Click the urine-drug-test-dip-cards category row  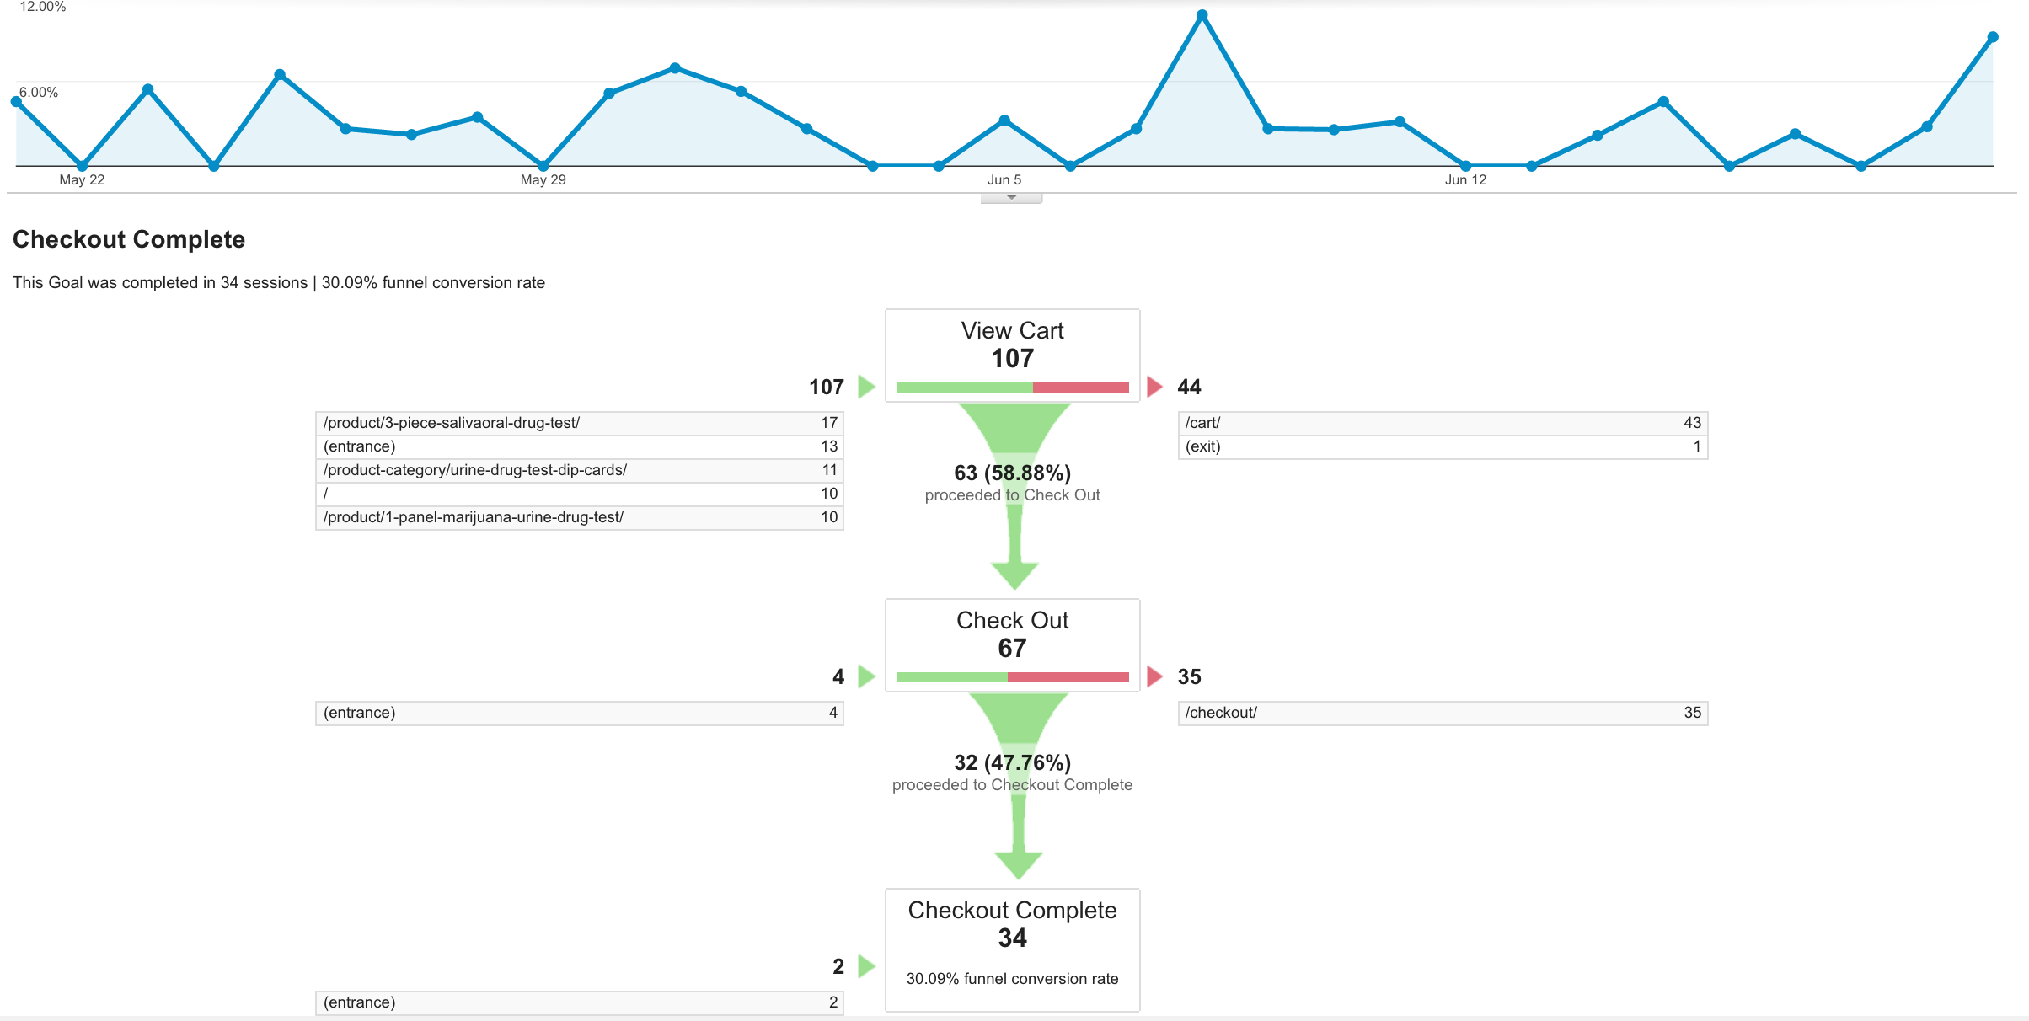[x=579, y=470]
